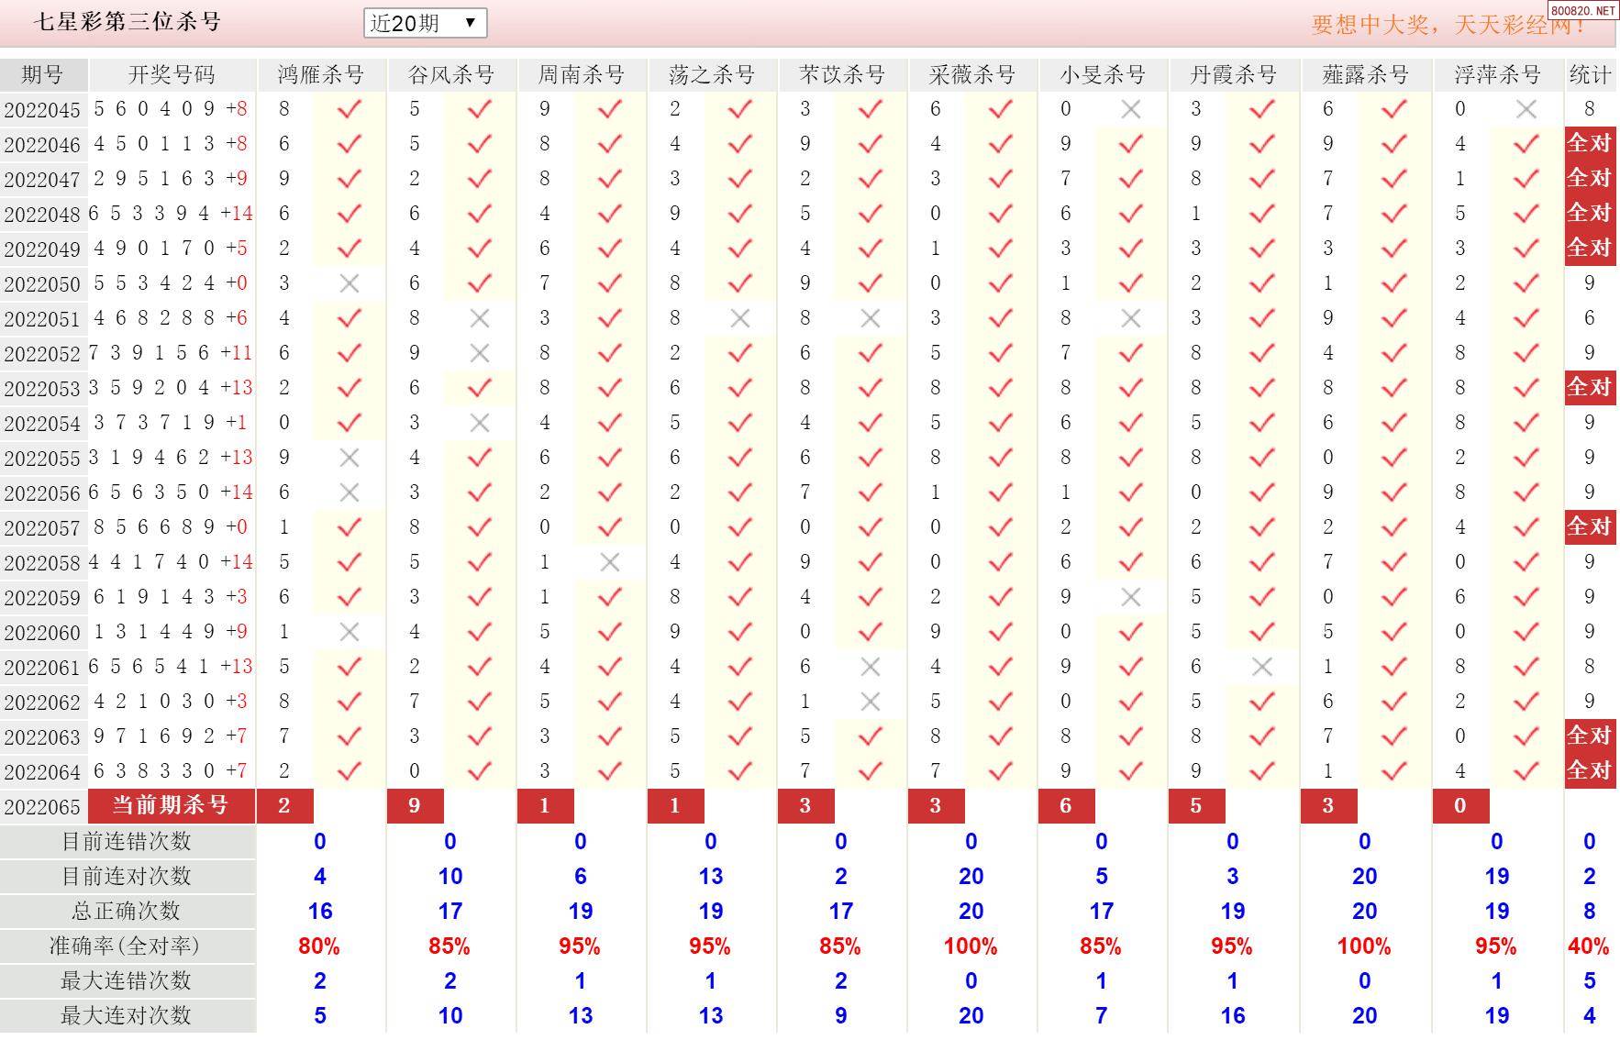Screen dimensions: 1620x1040
Task: Click the 100% accuracy value under 采薇杀号
Action: 971,946
